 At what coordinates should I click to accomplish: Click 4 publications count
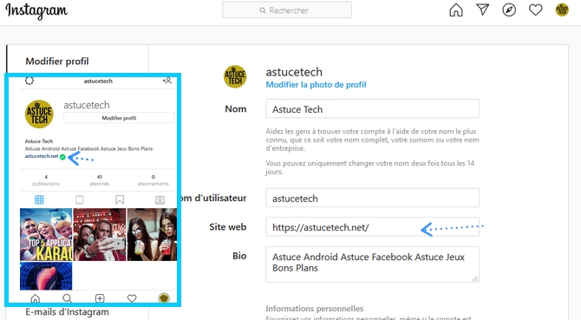tap(46, 180)
